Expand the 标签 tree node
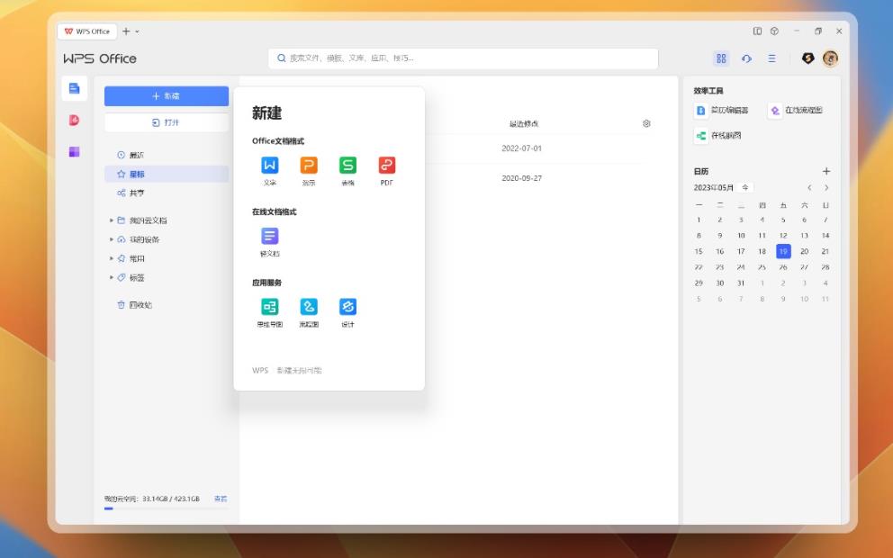This screenshot has width=893, height=558. pyautogui.click(x=111, y=278)
